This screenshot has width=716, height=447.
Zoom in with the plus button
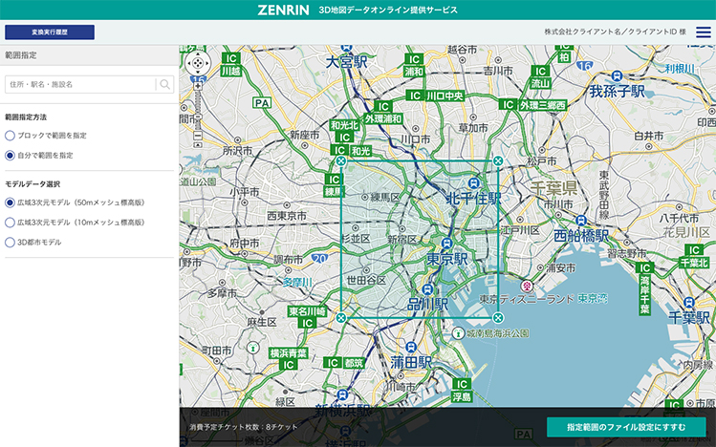click(x=198, y=86)
